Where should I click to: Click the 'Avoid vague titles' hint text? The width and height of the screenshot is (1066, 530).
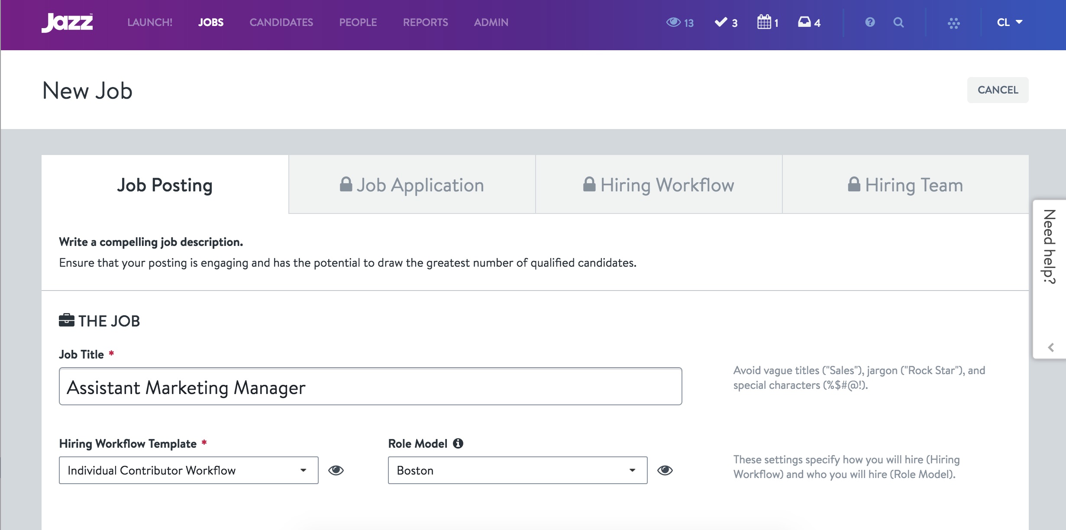(859, 378)
